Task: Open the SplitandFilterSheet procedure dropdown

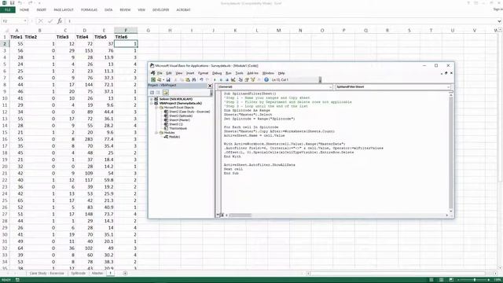Action: (x=448, y=87)
